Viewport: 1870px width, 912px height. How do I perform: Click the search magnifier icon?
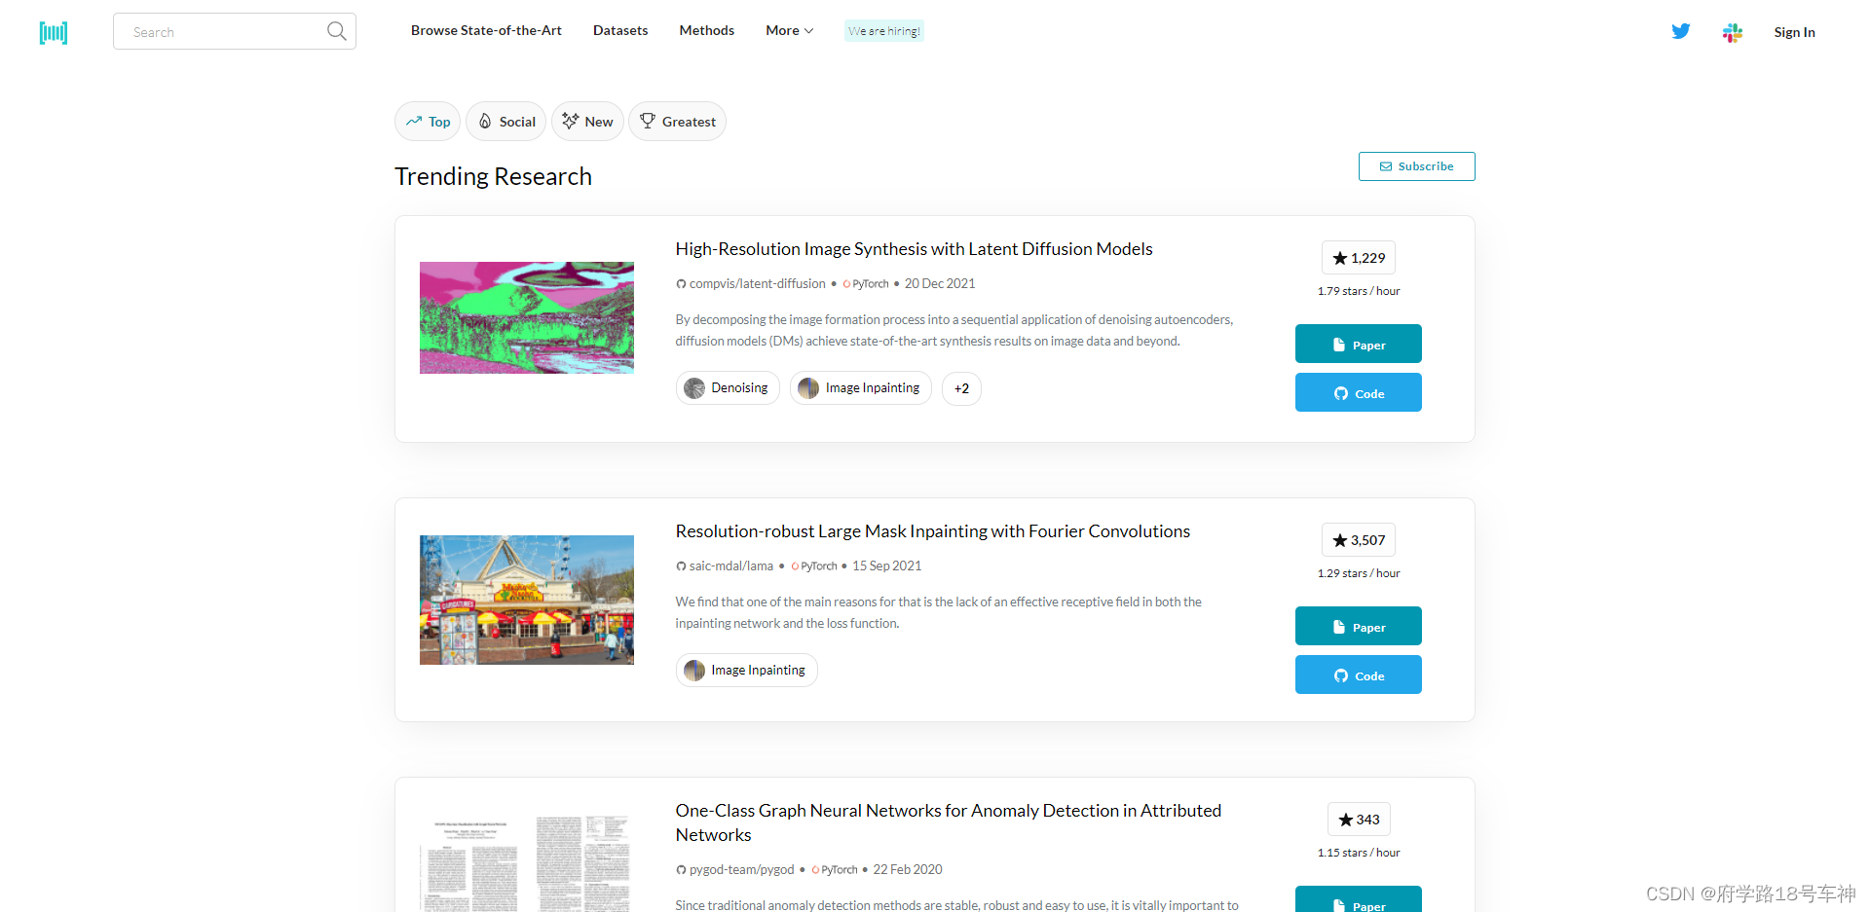[x=336, y=31]
